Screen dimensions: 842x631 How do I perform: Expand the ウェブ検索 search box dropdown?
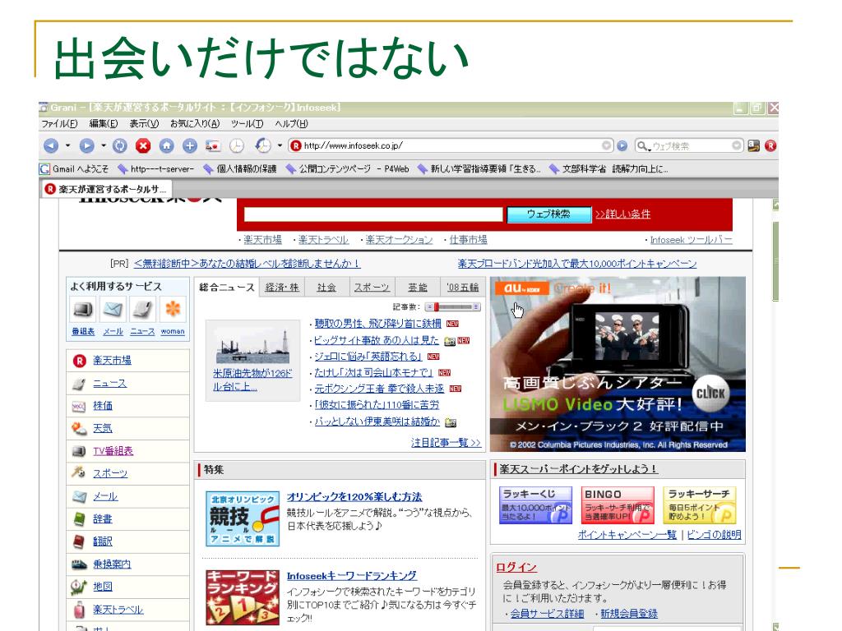pos(737,145)
